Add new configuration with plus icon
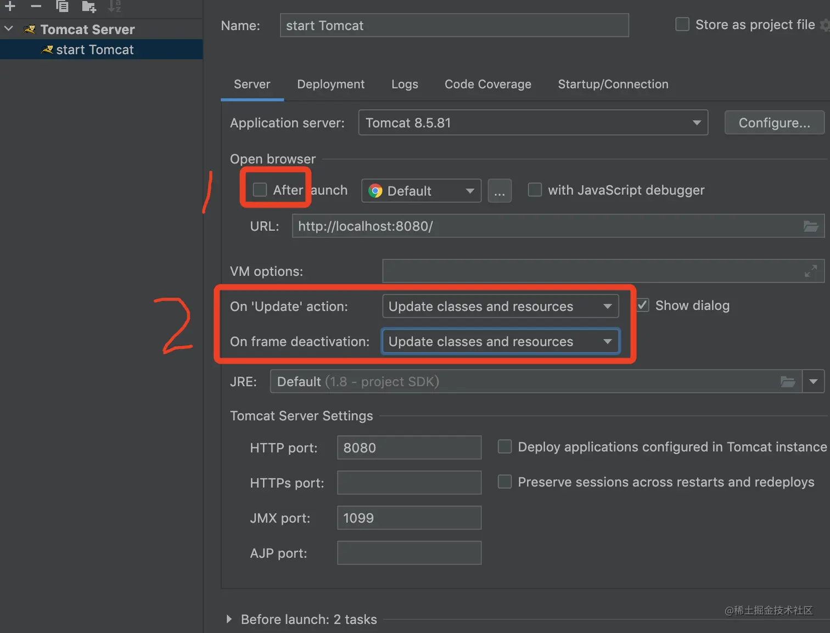This screenshot has height=633, width=830. click(x=10, y=6)
